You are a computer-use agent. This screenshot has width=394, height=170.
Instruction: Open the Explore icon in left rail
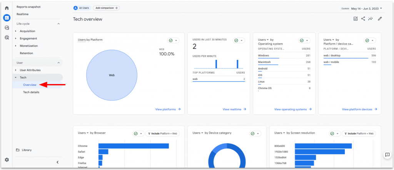(x=7, y=28)
